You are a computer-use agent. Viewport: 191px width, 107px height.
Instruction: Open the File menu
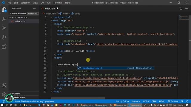pyautogui.click(x=9, y=3)
